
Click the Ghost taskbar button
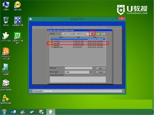point(50,112)
